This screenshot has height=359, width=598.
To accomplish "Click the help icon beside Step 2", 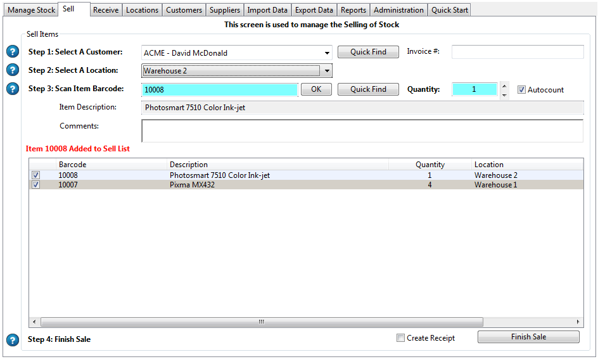I will point(13,70).
